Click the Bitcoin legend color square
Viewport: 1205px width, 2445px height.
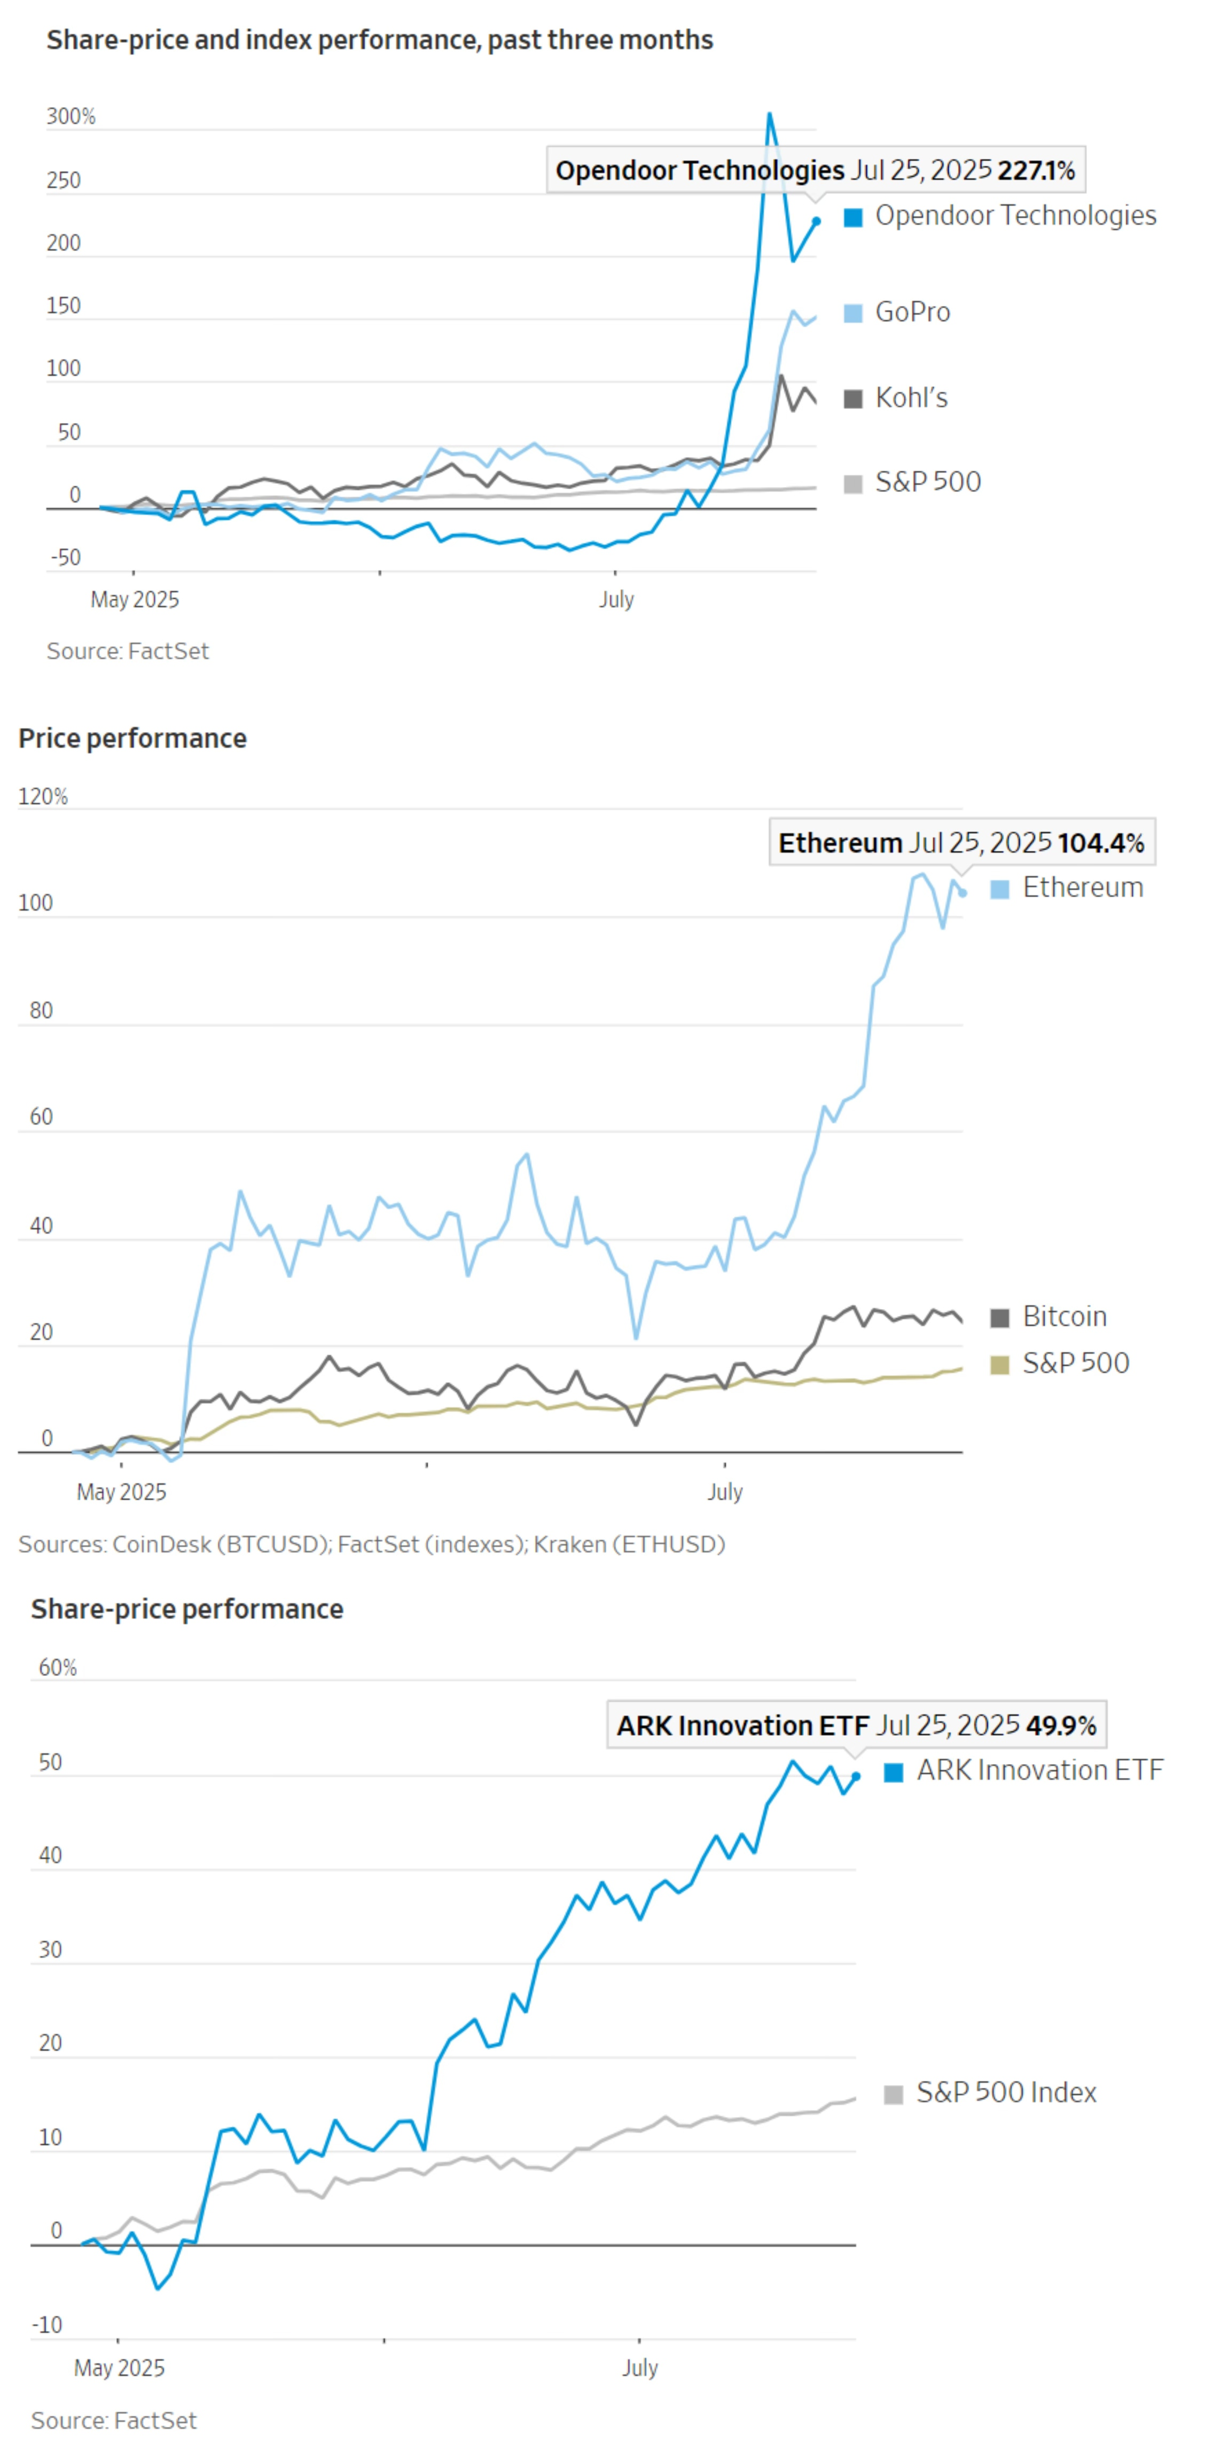tap(999, 1318)
